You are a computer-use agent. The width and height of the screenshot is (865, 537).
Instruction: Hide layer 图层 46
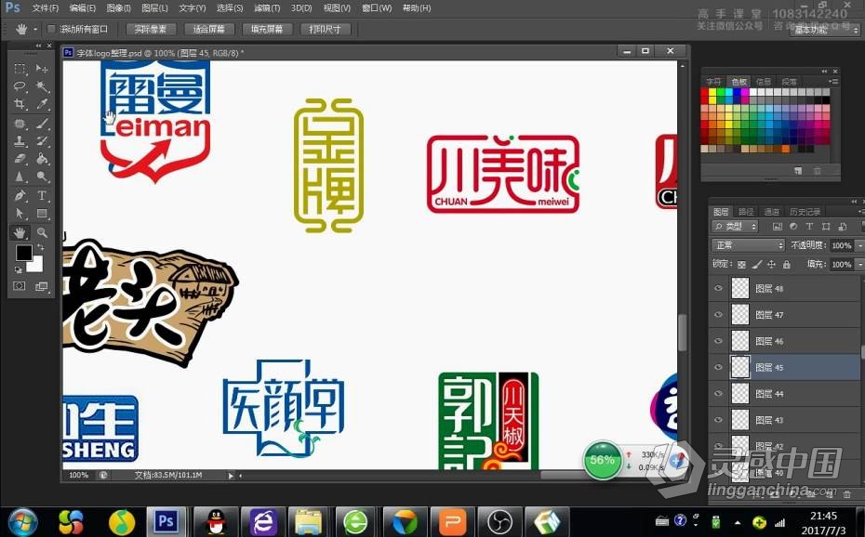718,341
